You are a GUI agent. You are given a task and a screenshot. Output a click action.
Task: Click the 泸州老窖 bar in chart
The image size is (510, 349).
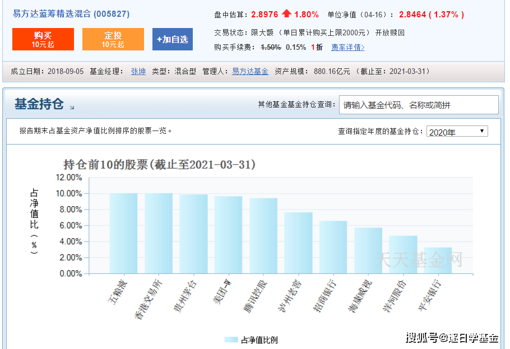298,243
